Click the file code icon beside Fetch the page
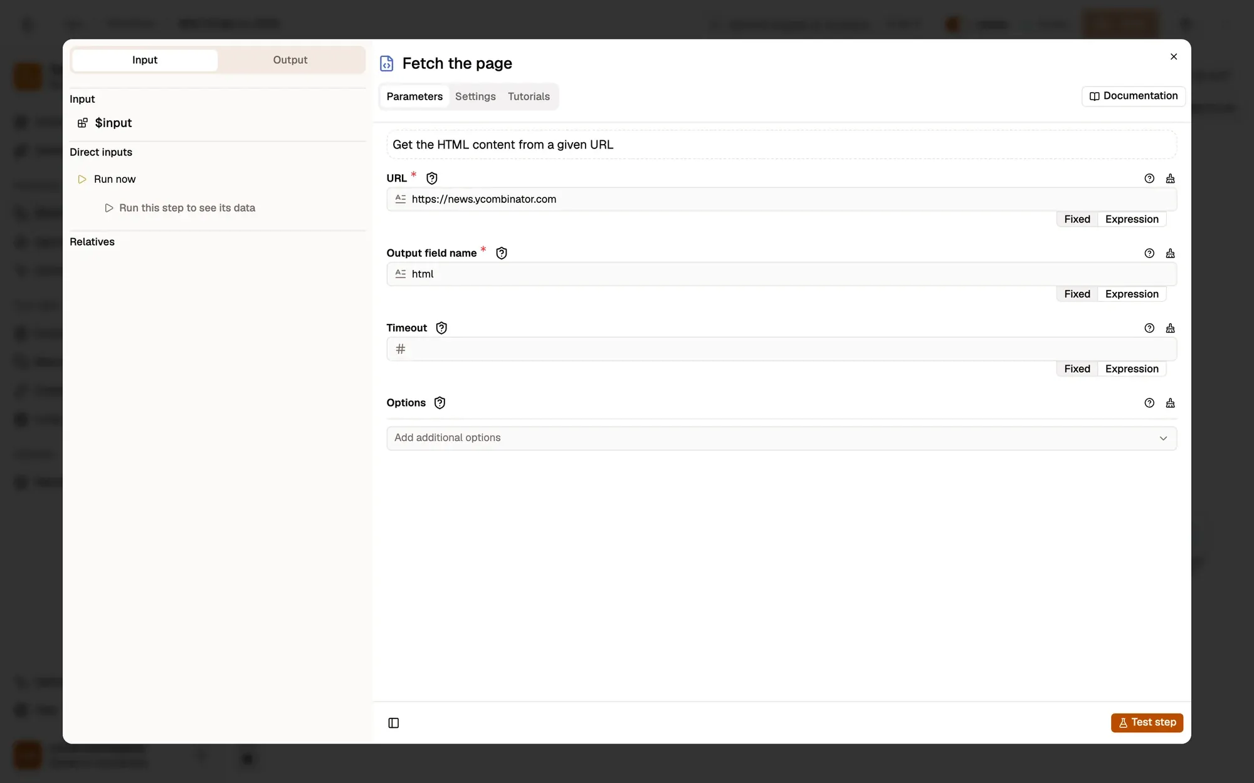This screenshot has width=1254, height=783. tap(387, 63)
